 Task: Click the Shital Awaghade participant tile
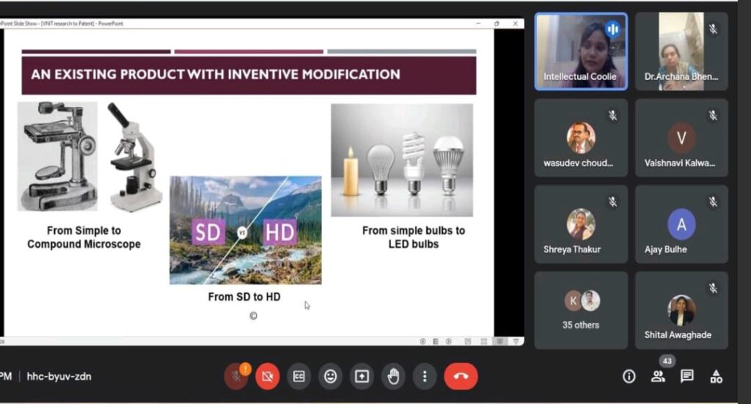pos(681,310)
